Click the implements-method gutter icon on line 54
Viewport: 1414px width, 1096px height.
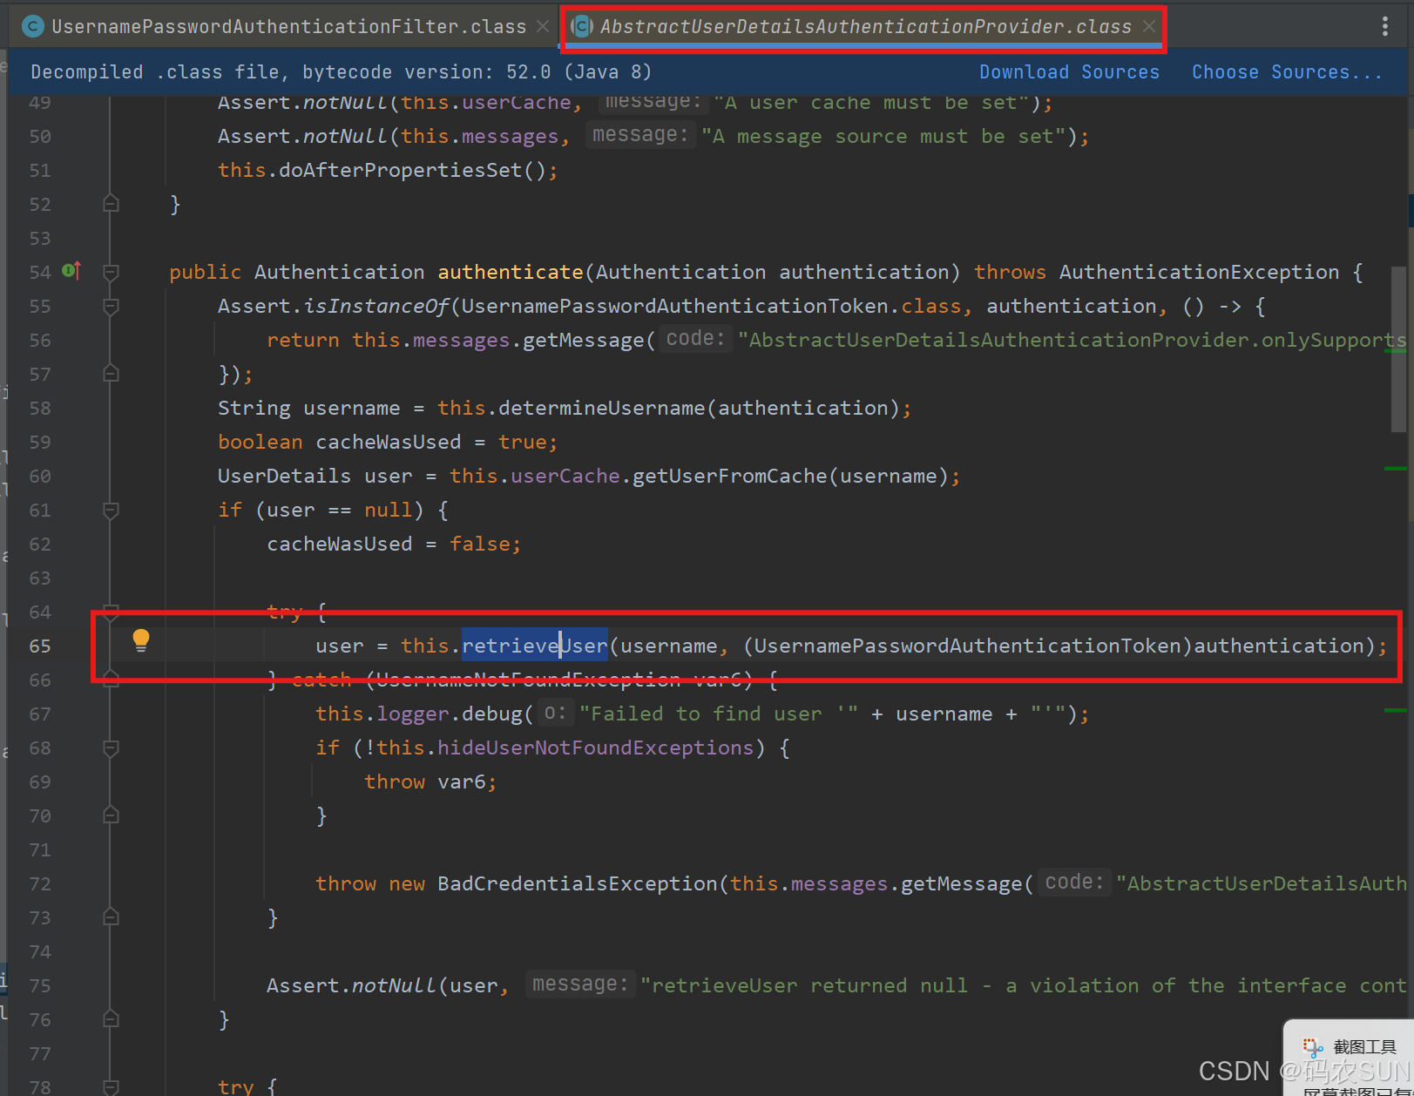pos(71,271)
